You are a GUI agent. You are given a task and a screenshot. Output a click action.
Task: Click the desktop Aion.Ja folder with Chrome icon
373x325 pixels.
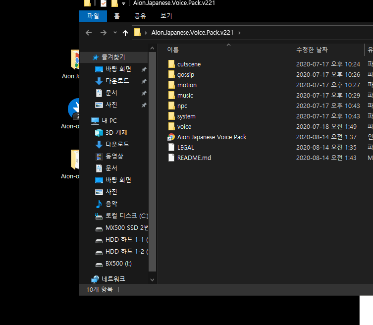(74, 59)
